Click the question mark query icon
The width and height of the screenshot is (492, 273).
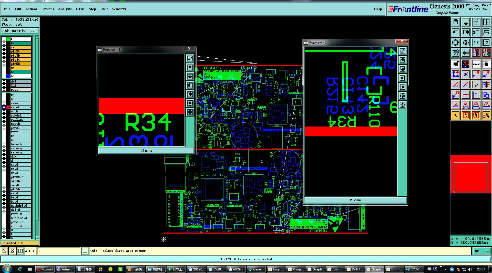point(486,43)
